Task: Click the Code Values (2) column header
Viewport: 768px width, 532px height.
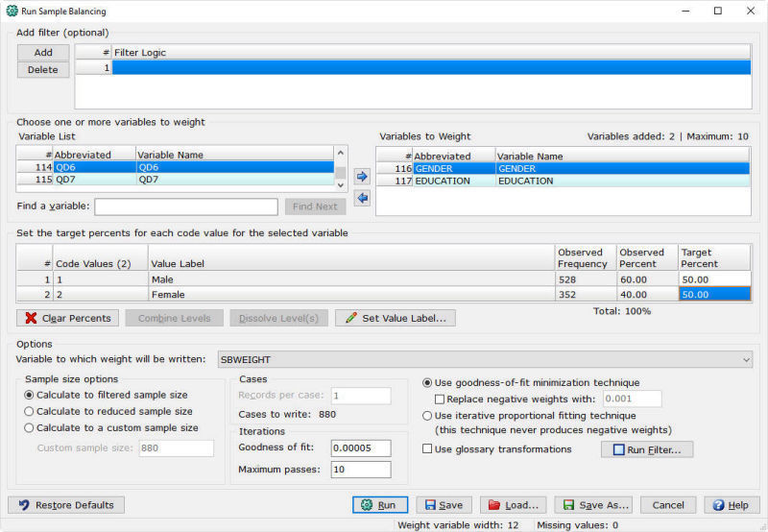Action: coord(101,257)
